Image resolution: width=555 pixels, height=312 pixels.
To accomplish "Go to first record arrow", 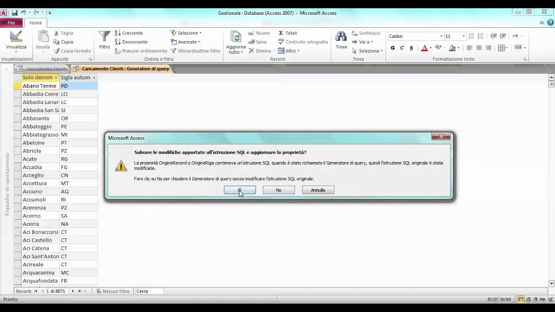I will 36,291.
